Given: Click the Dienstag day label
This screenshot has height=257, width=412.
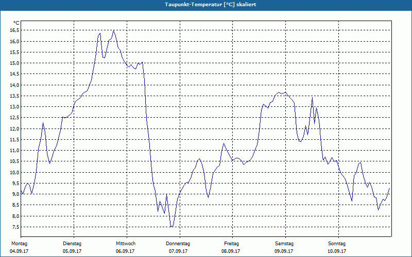Looking at the screenshot, I should (72, 244).
